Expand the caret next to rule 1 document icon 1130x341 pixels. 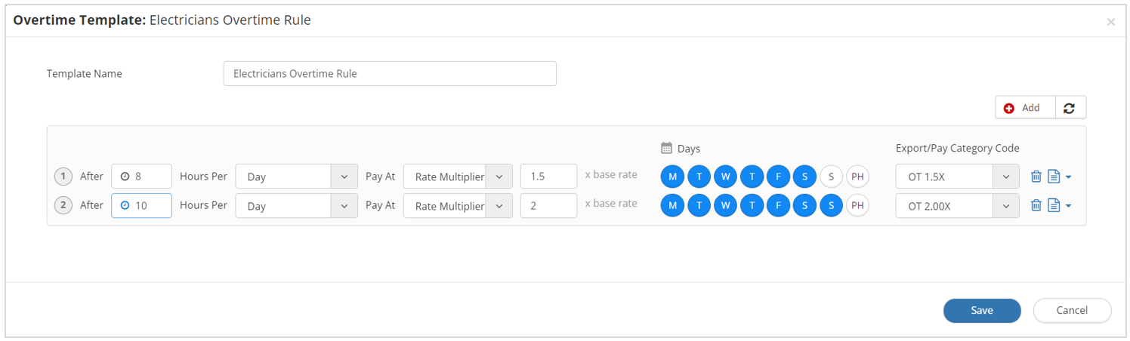click(x=1068, y=177)
